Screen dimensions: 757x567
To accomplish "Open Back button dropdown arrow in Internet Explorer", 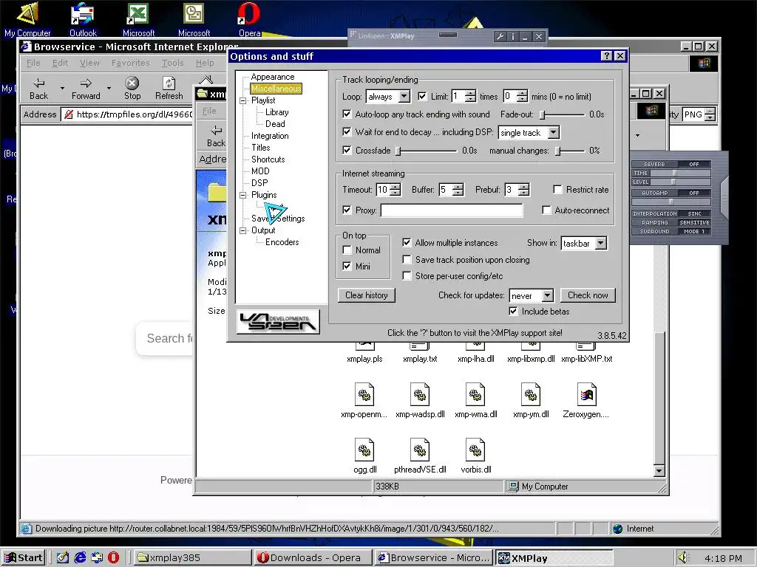I will (62, 89).
